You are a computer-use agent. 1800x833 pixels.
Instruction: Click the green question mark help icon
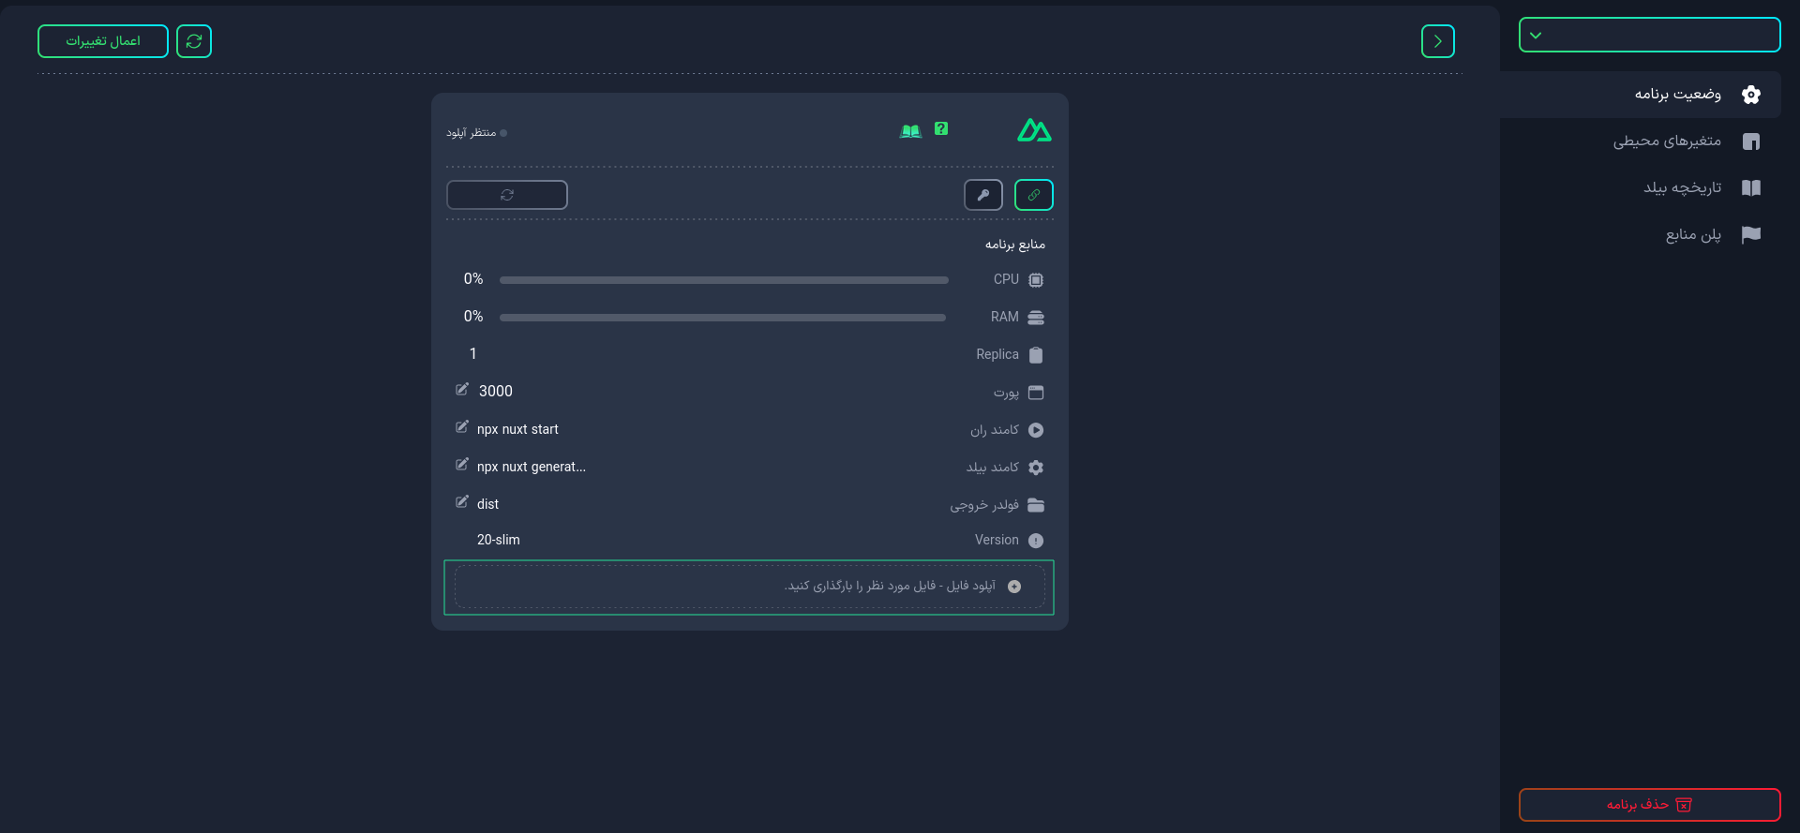(941, 129)
